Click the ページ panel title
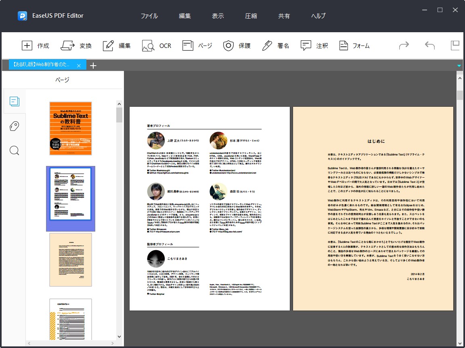 (x=62, y=80)
